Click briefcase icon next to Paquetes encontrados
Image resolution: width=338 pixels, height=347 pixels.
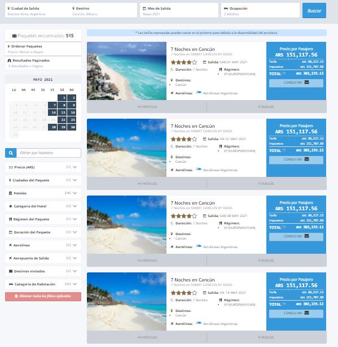tap(14, 36)
